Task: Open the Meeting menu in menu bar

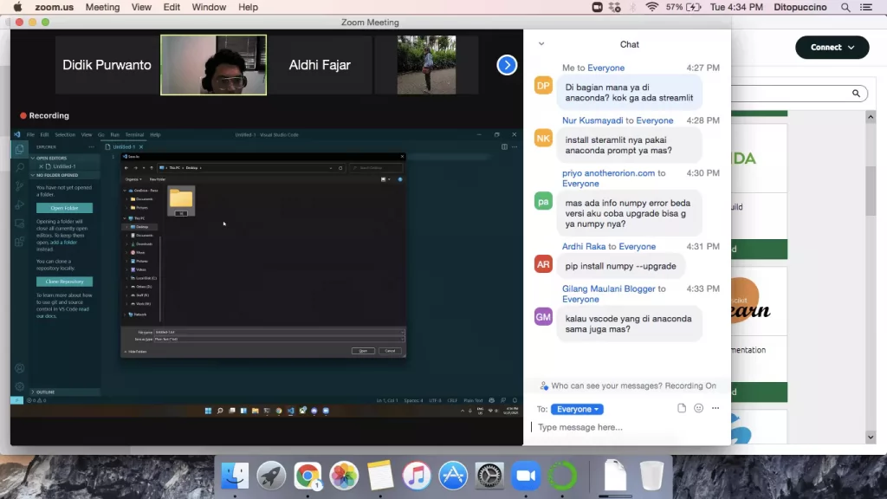Action: (102, 7)
